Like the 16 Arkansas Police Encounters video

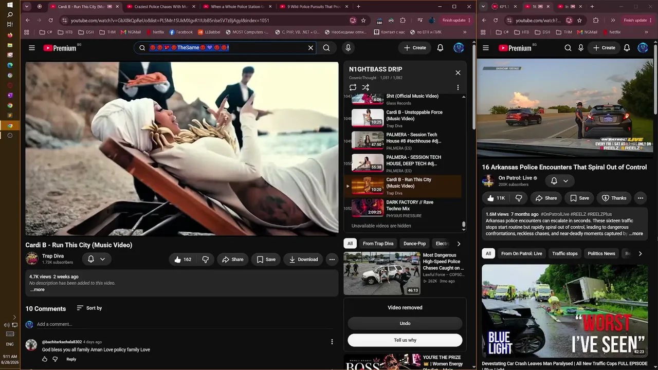pos(496,198)
